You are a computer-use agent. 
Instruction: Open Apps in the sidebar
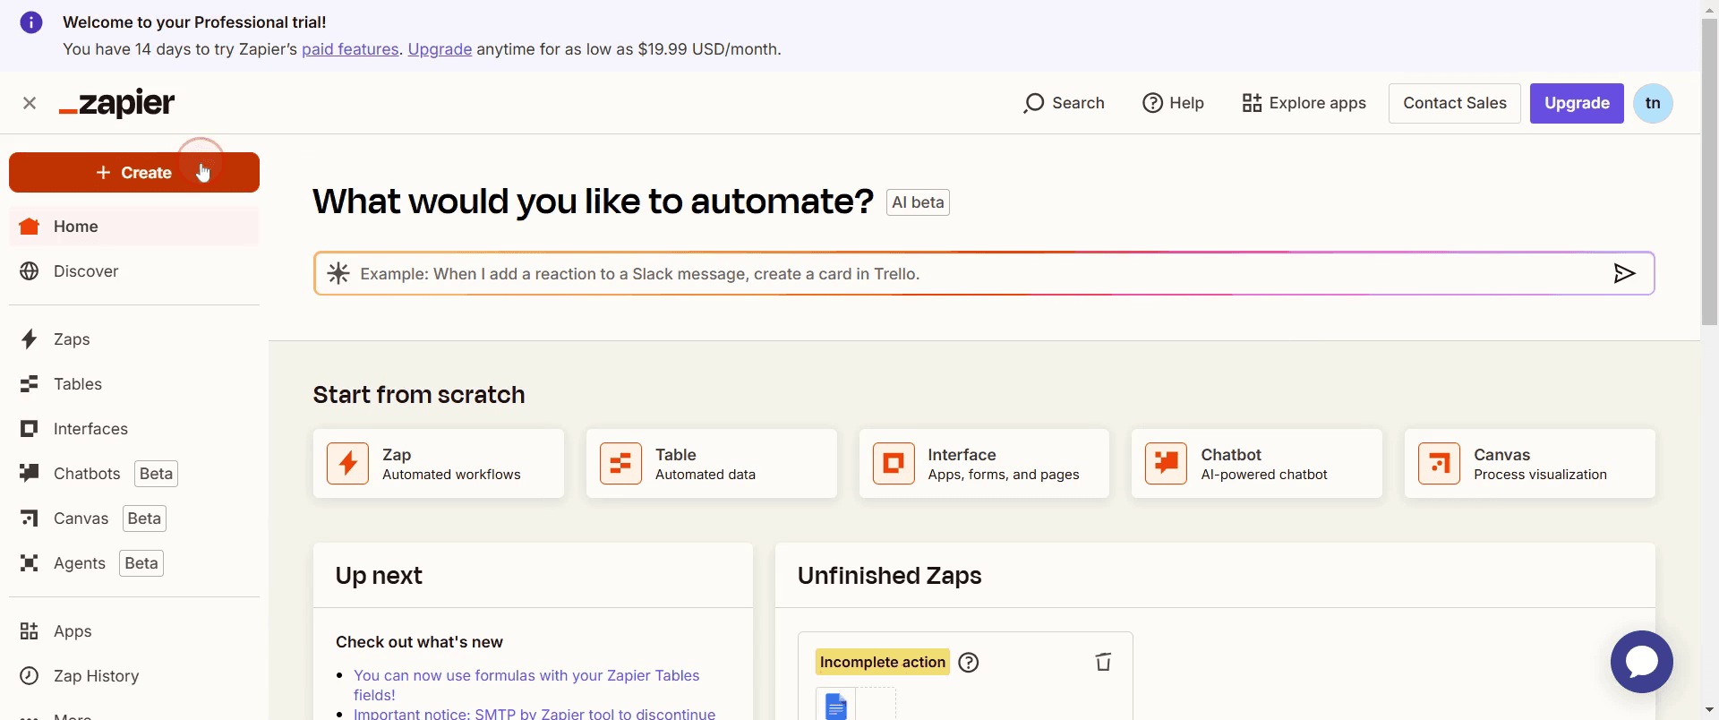point(134,631)
